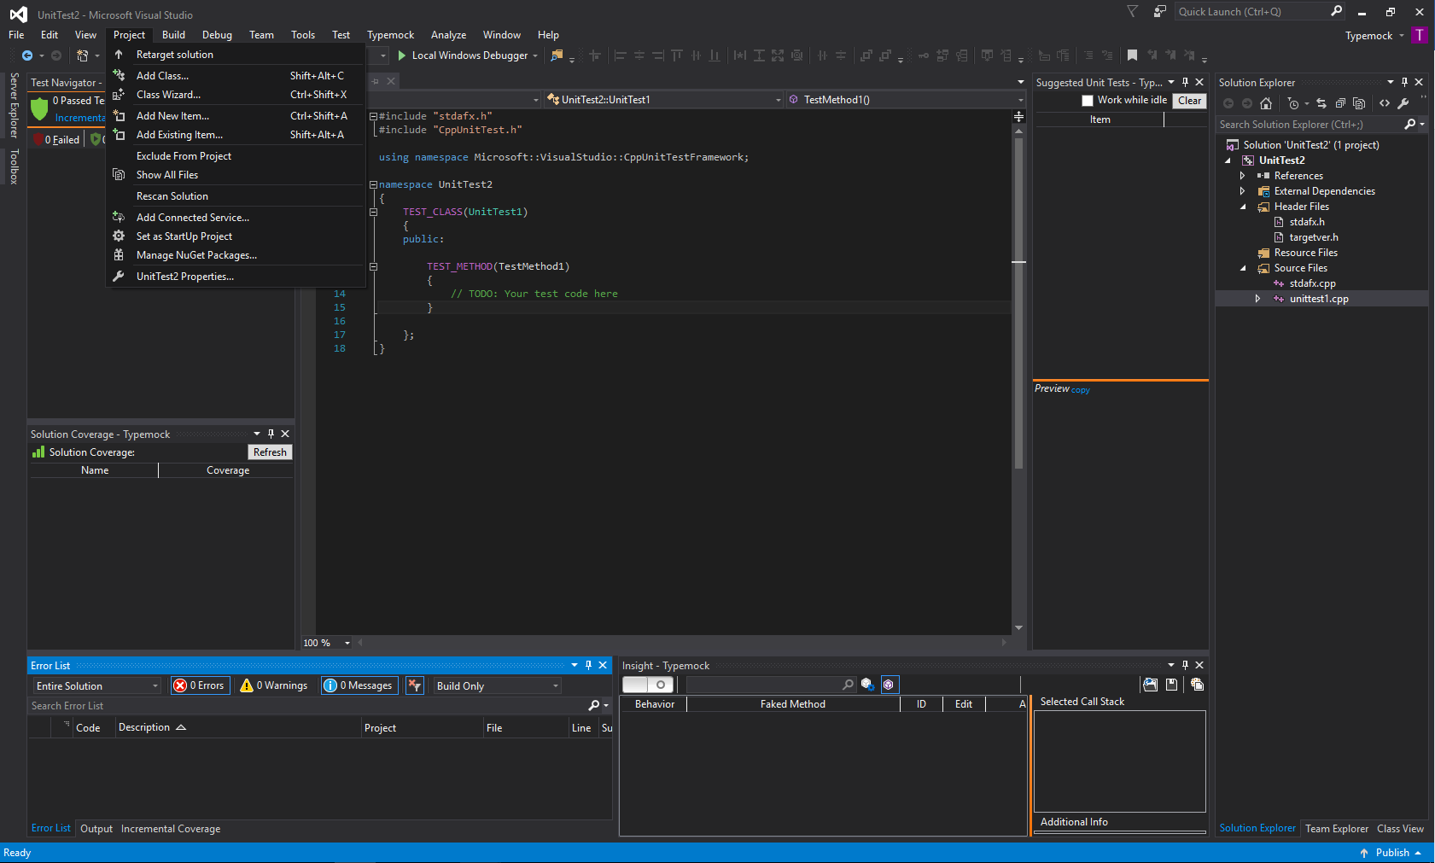Click Collapse All icon in Solution Explorer
This screenshot has height=863, width=1435.
[x=1340, y=103]
